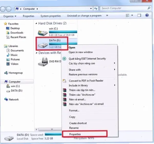
Task: Click the ESET Internet Security scan entry
Action: pos(87,59)
